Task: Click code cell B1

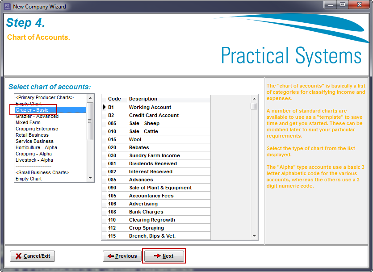Action: [x=117, y=107]
